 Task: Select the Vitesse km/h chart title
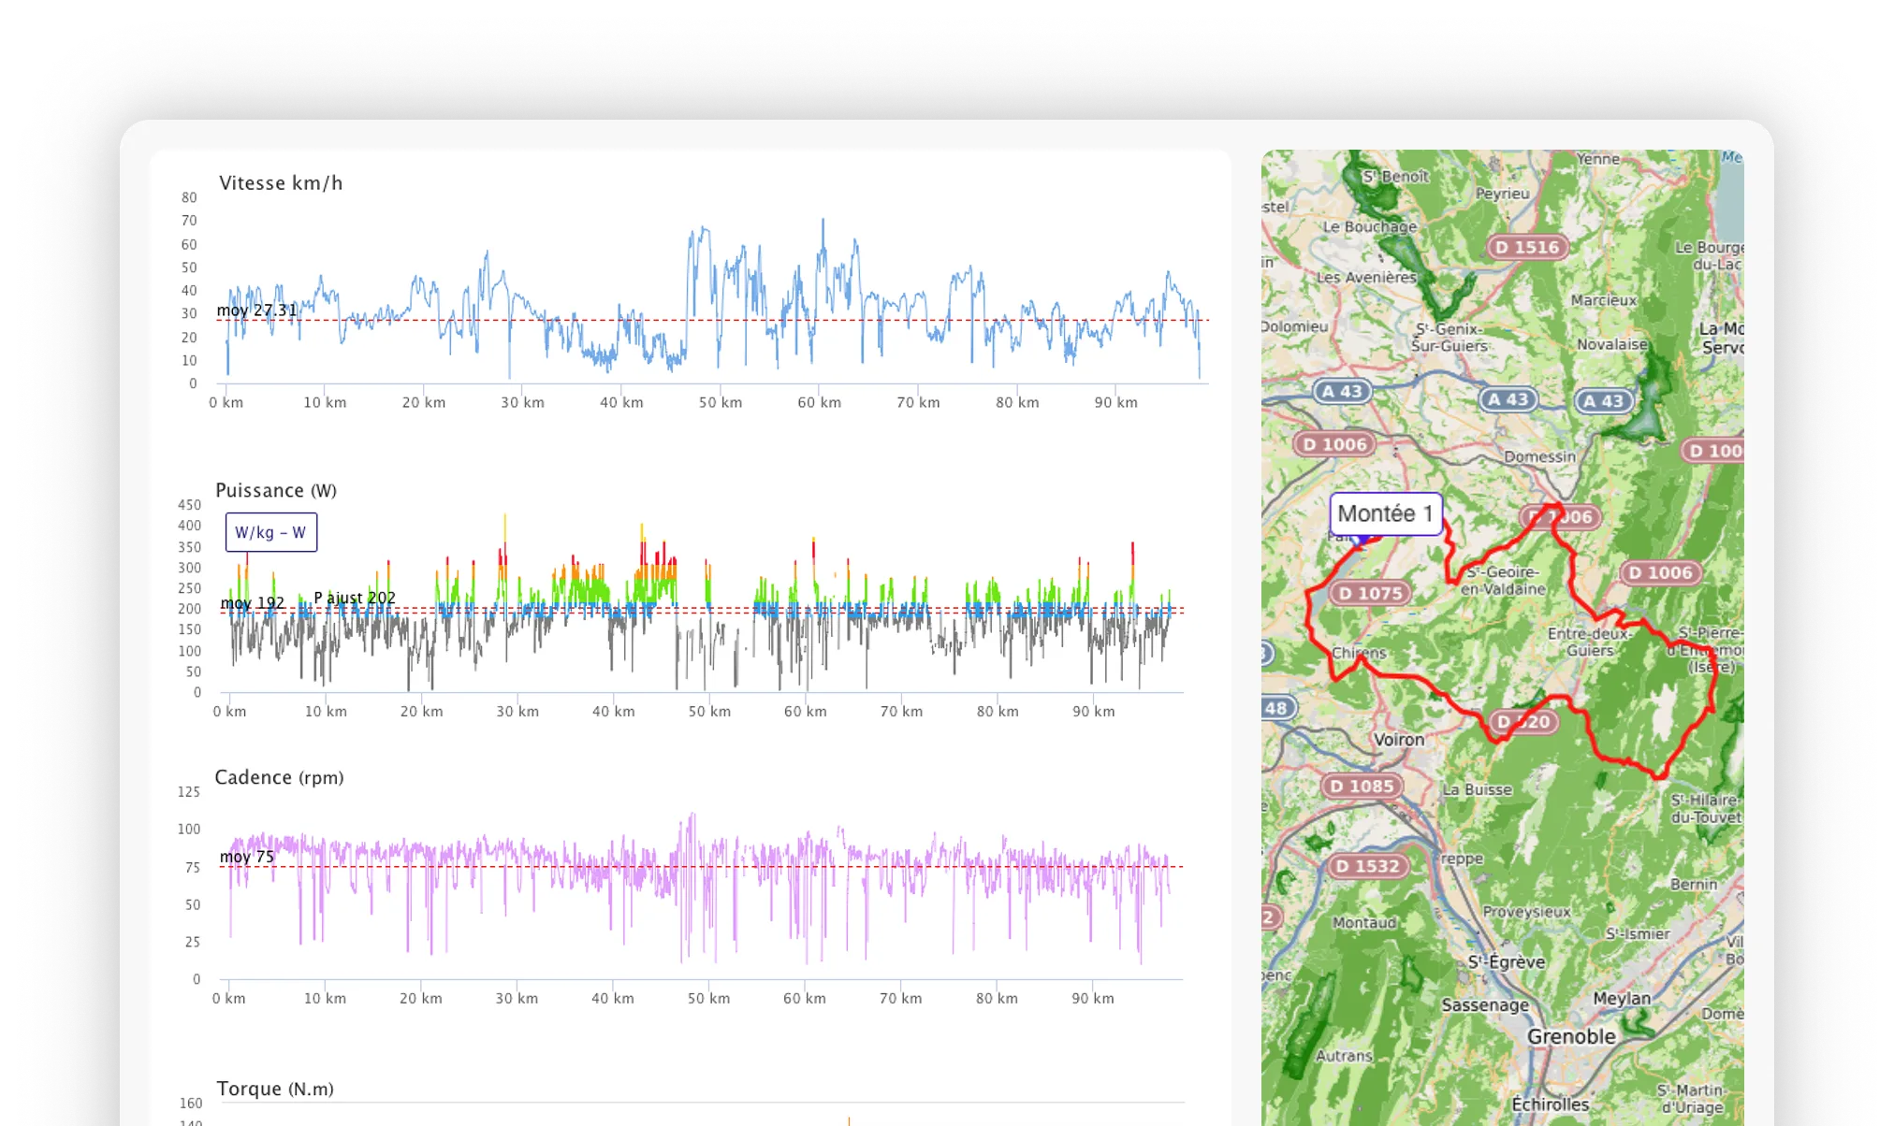coord(280,183)
